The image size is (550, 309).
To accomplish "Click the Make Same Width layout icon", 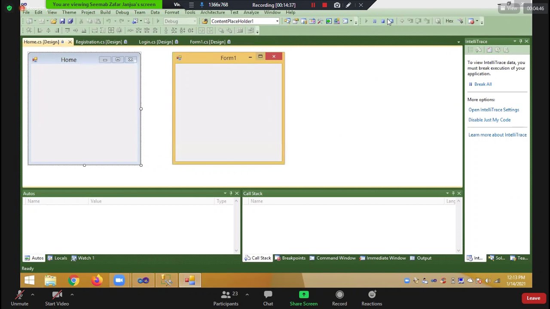I will (95, 30).
